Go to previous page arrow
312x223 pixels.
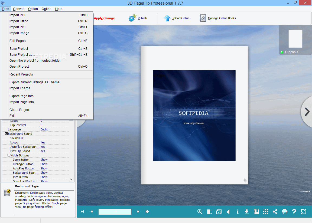point(92,212)
